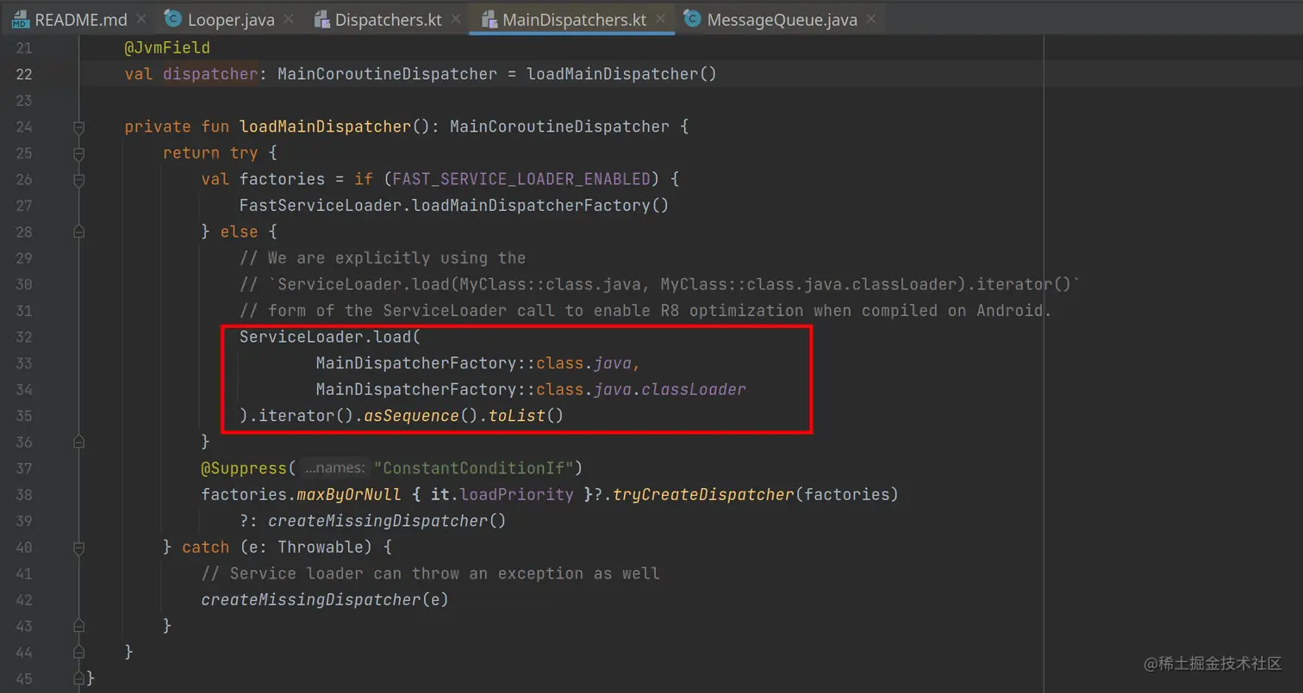Image resolution: width=1303 pixels, height=693 pixels.
Task: Click the MainCoroutineDispatcher return type on line 24
Action: (x=559, y=127)
